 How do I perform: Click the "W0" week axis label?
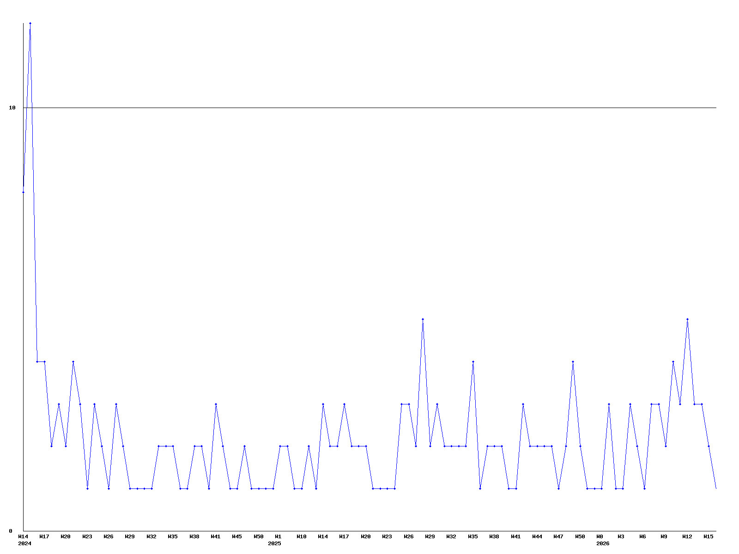(x=600, y=536)
